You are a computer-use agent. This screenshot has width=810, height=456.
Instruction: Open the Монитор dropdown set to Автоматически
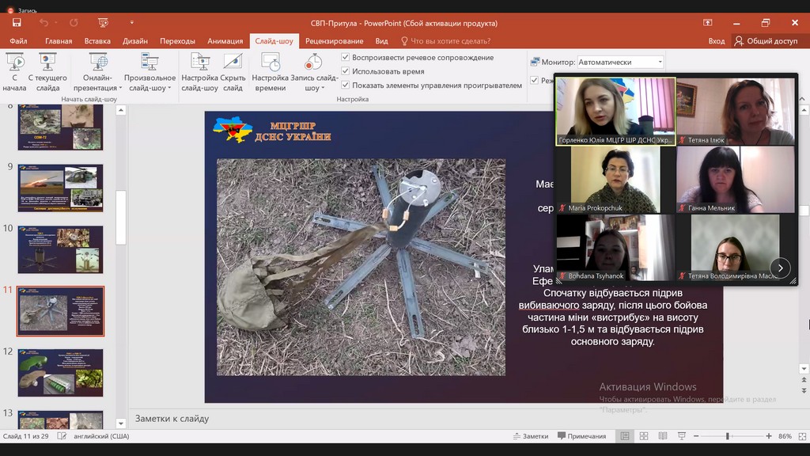(620, 62)
